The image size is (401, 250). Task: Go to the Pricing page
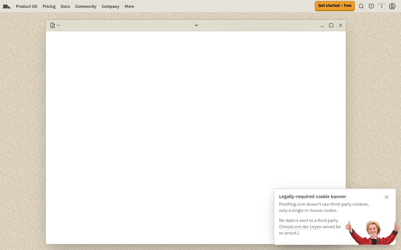click(x=49, y=6)
